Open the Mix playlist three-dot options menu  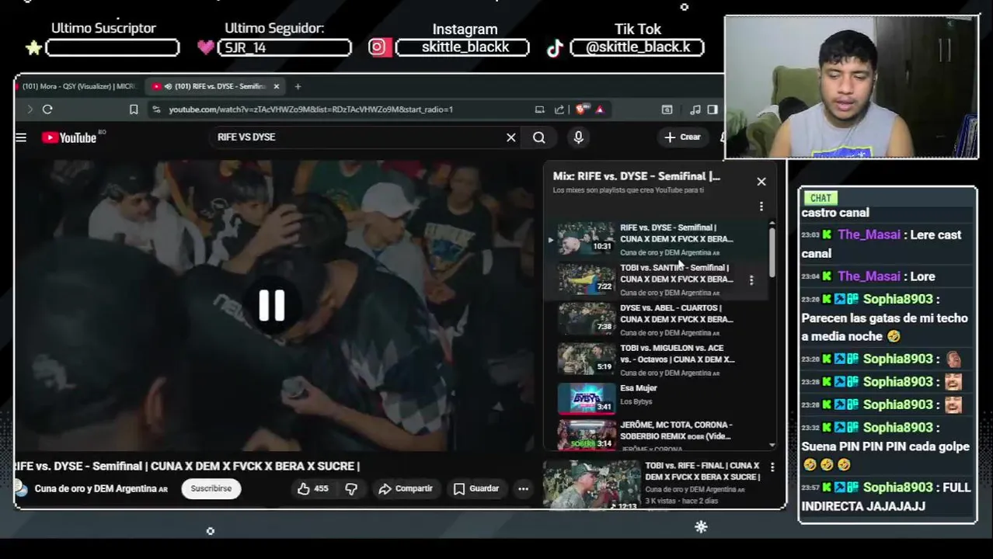pos(761,207)
